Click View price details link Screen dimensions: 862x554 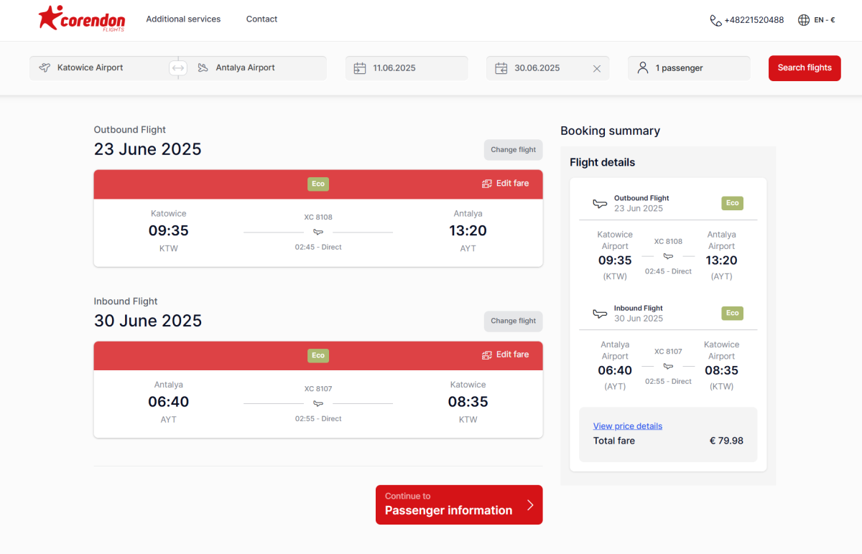point(627,426)
